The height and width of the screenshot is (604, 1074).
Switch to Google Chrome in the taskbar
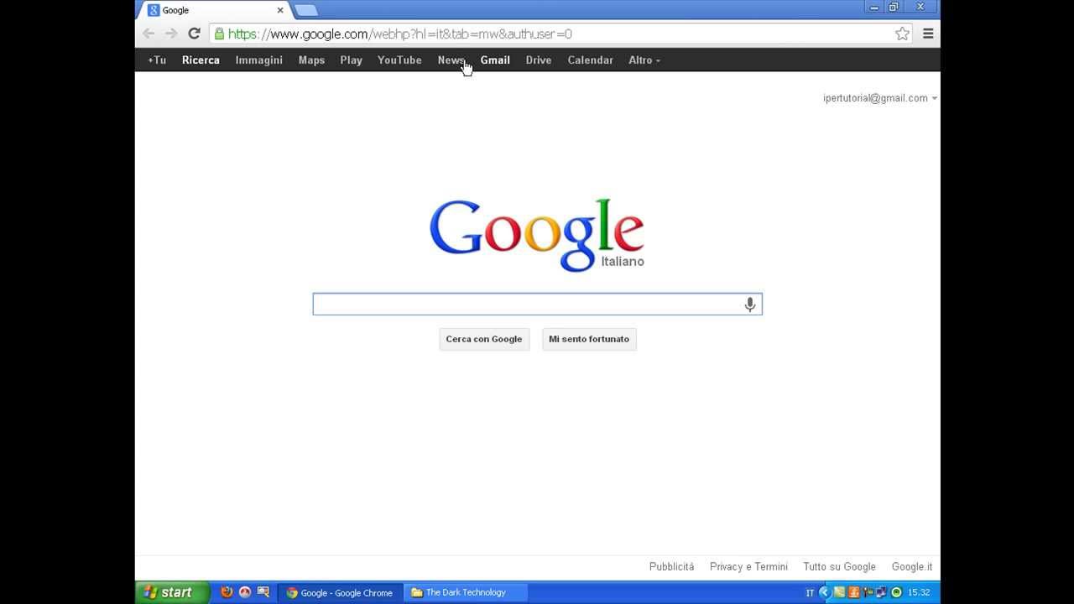340,592
